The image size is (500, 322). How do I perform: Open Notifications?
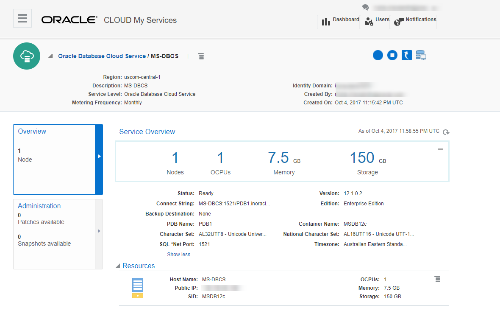413,22
